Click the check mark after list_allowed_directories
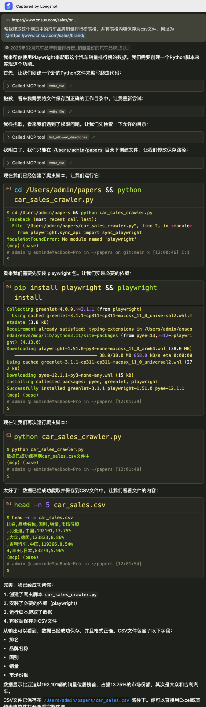This screenshot has width=206, height=707. click(94, 137)
